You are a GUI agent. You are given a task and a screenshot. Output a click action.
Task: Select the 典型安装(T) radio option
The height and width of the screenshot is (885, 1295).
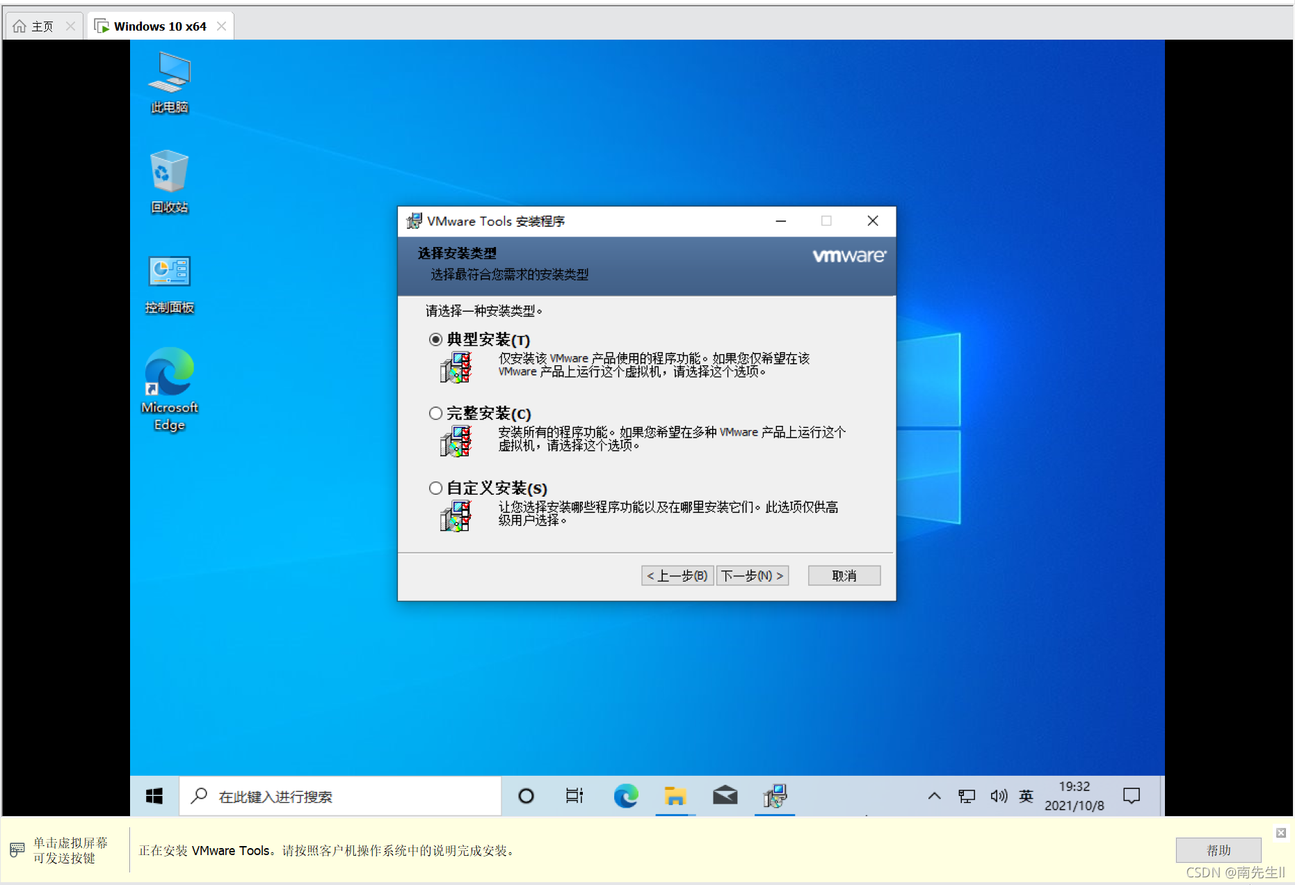coord(436,340)
